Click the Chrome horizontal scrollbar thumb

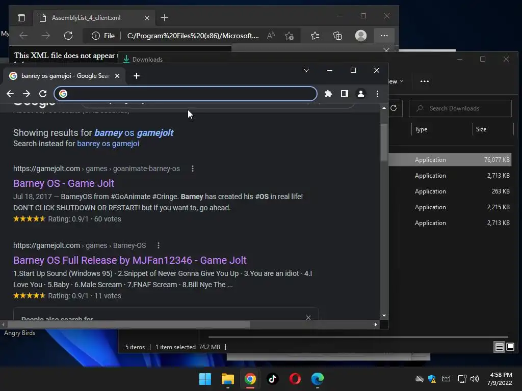128,324
